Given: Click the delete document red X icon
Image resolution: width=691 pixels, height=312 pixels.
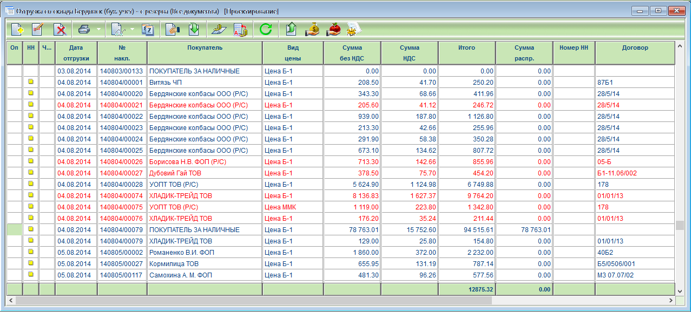Looking at the screenshot, I should point(60,29).
